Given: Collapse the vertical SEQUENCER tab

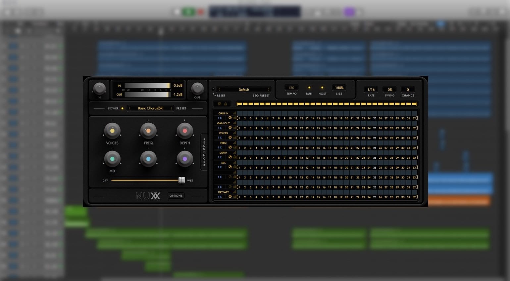Looking at the screenshot, I should pyautogui.click(x=204, y=152).
